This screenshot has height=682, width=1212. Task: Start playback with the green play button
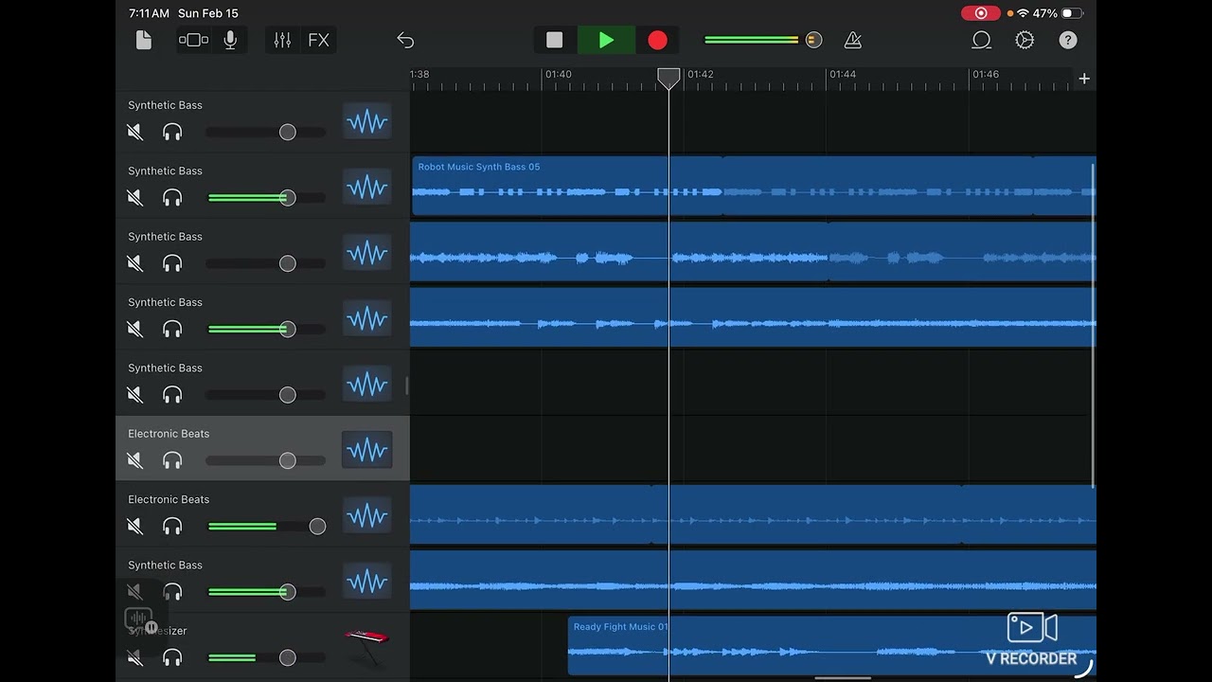tap(606, 40)
